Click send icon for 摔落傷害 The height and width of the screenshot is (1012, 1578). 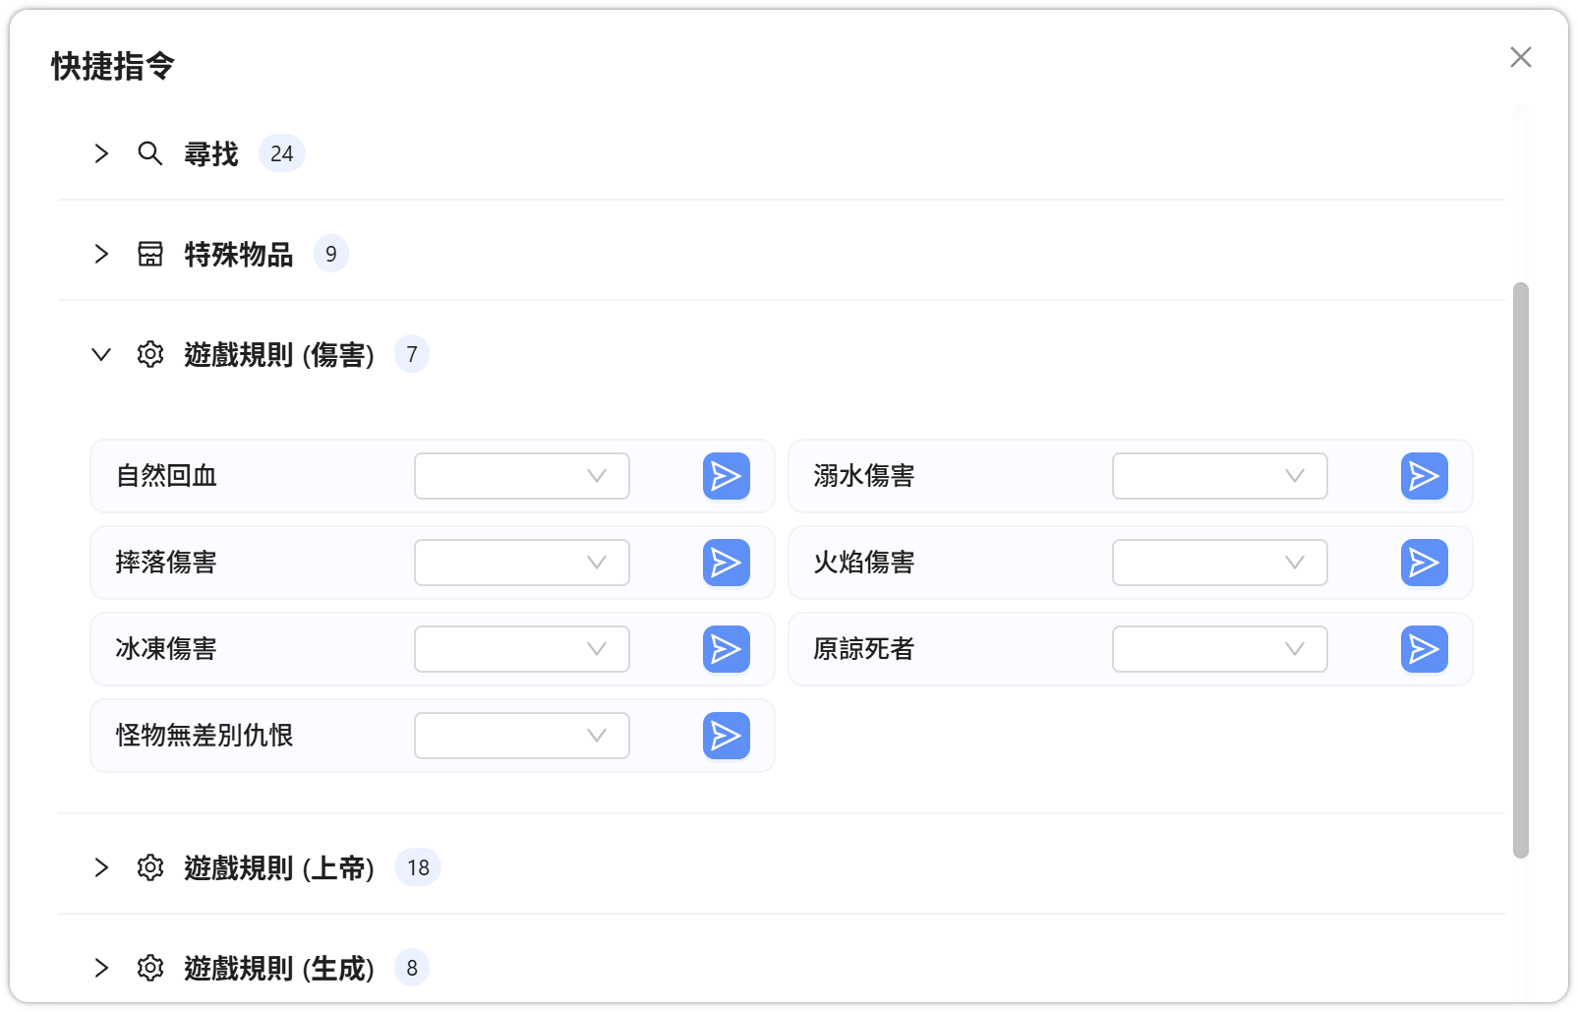[x=726, y=563]
